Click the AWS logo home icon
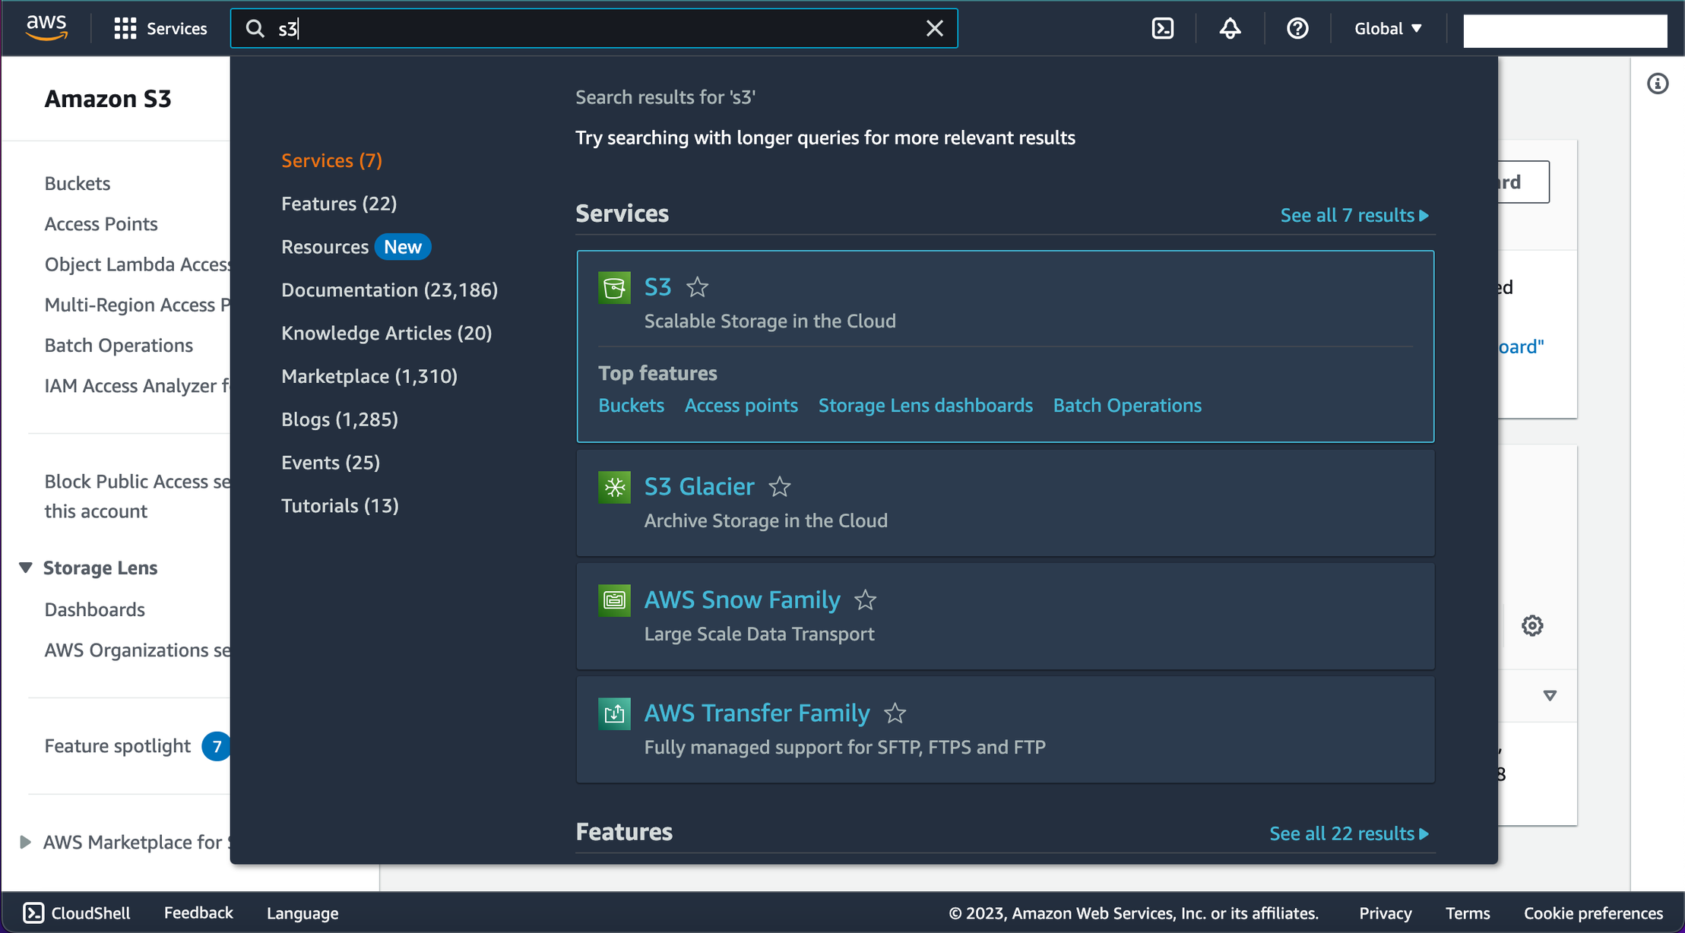Screen dimensions: 1685x933 [46, 28]
